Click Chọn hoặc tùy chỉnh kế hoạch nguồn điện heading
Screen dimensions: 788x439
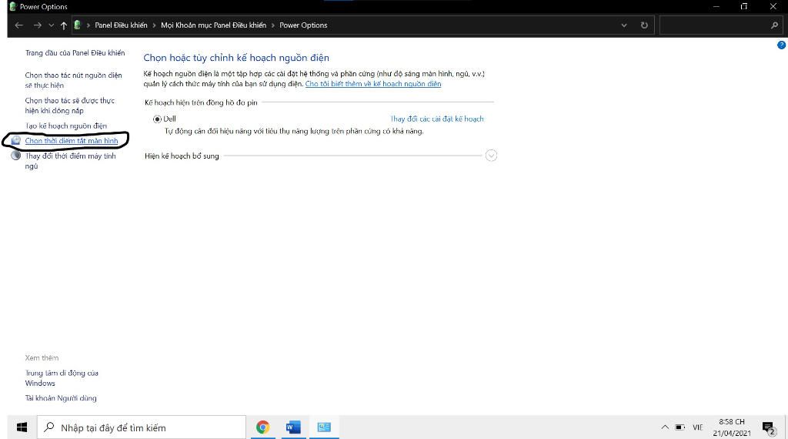pyautogui.click(x=236, y=58)
